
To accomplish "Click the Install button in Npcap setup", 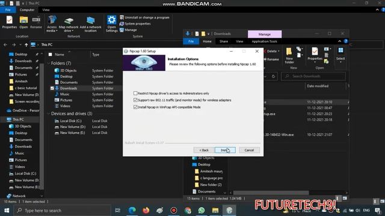I will click(x=225, y=150).
